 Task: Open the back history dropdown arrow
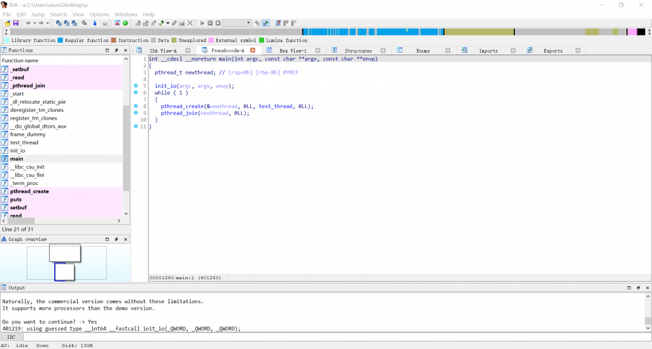34,24
